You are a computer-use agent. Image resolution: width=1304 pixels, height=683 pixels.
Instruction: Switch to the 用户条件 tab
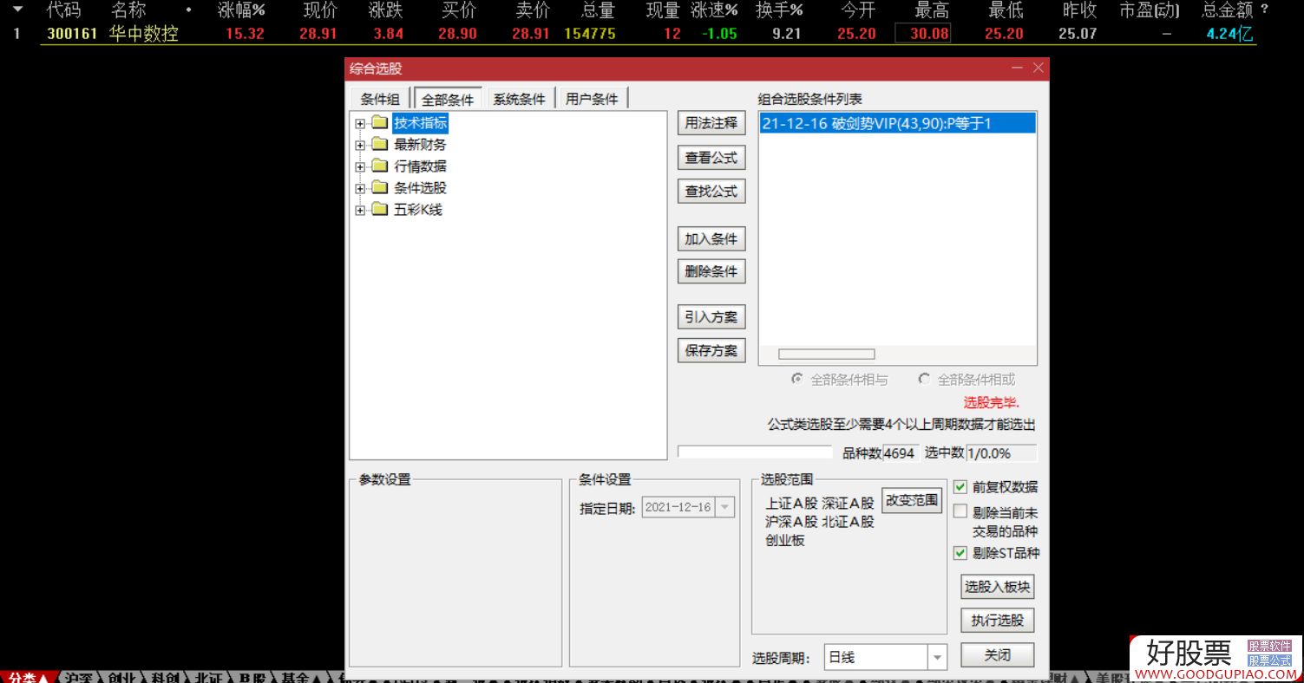(x=592, y=99)
